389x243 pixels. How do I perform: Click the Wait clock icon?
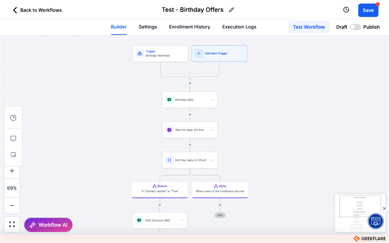[x=169, y=130]
